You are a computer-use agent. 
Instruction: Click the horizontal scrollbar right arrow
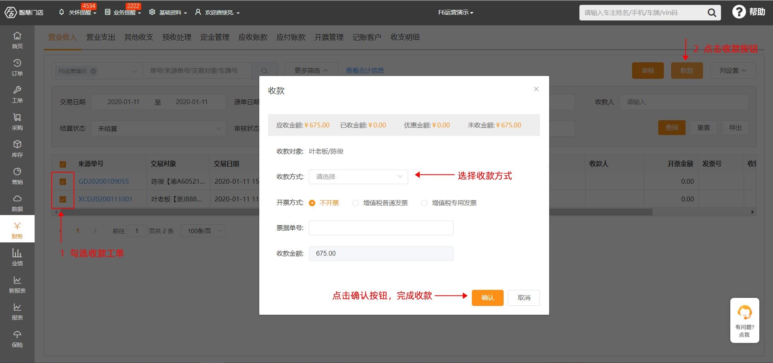click(x=752, y=212)
